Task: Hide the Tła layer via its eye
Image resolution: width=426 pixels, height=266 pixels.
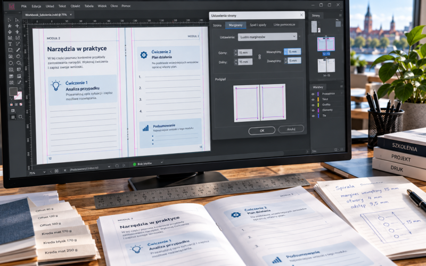Action: [x=313, y=115]
